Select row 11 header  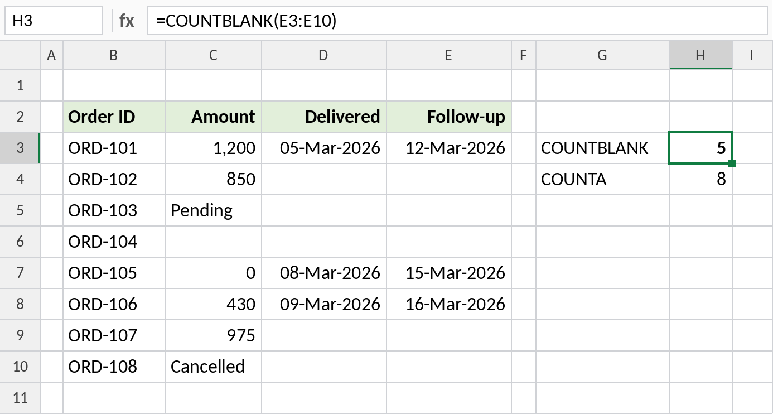pos(21,398)
